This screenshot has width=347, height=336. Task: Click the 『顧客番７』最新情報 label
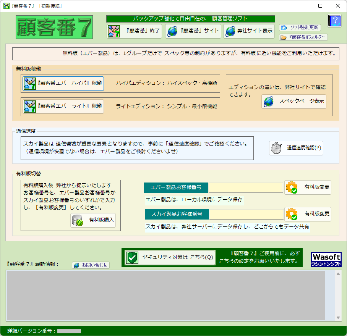[x=32, y=264]
